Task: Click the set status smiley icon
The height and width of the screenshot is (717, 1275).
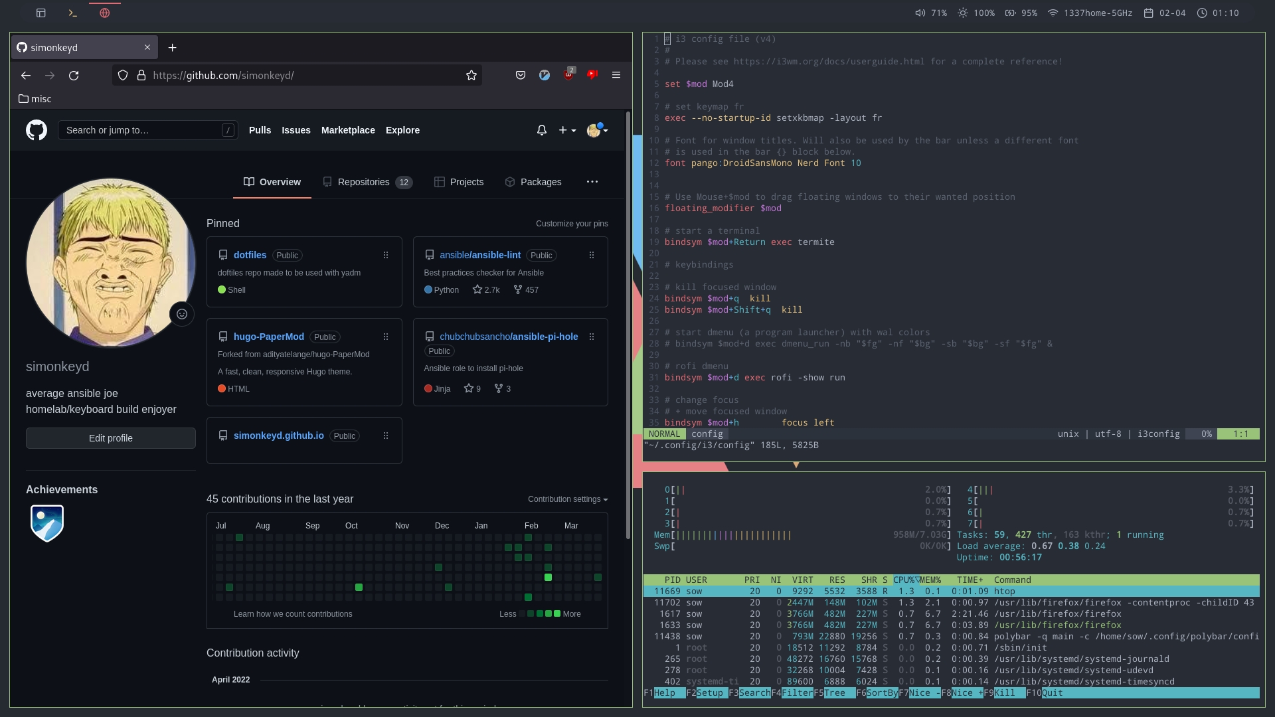Action: click(182, 314)
